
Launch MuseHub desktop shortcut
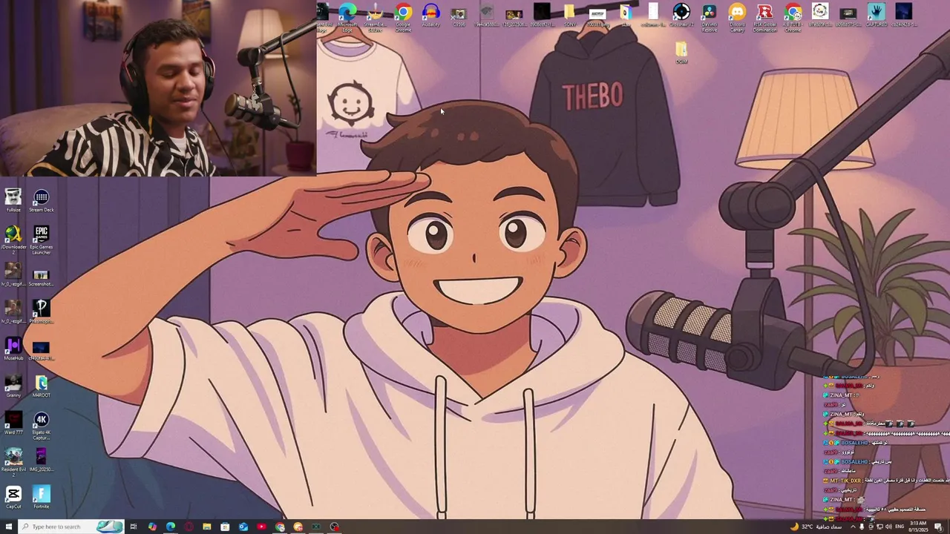pos(13,349)
